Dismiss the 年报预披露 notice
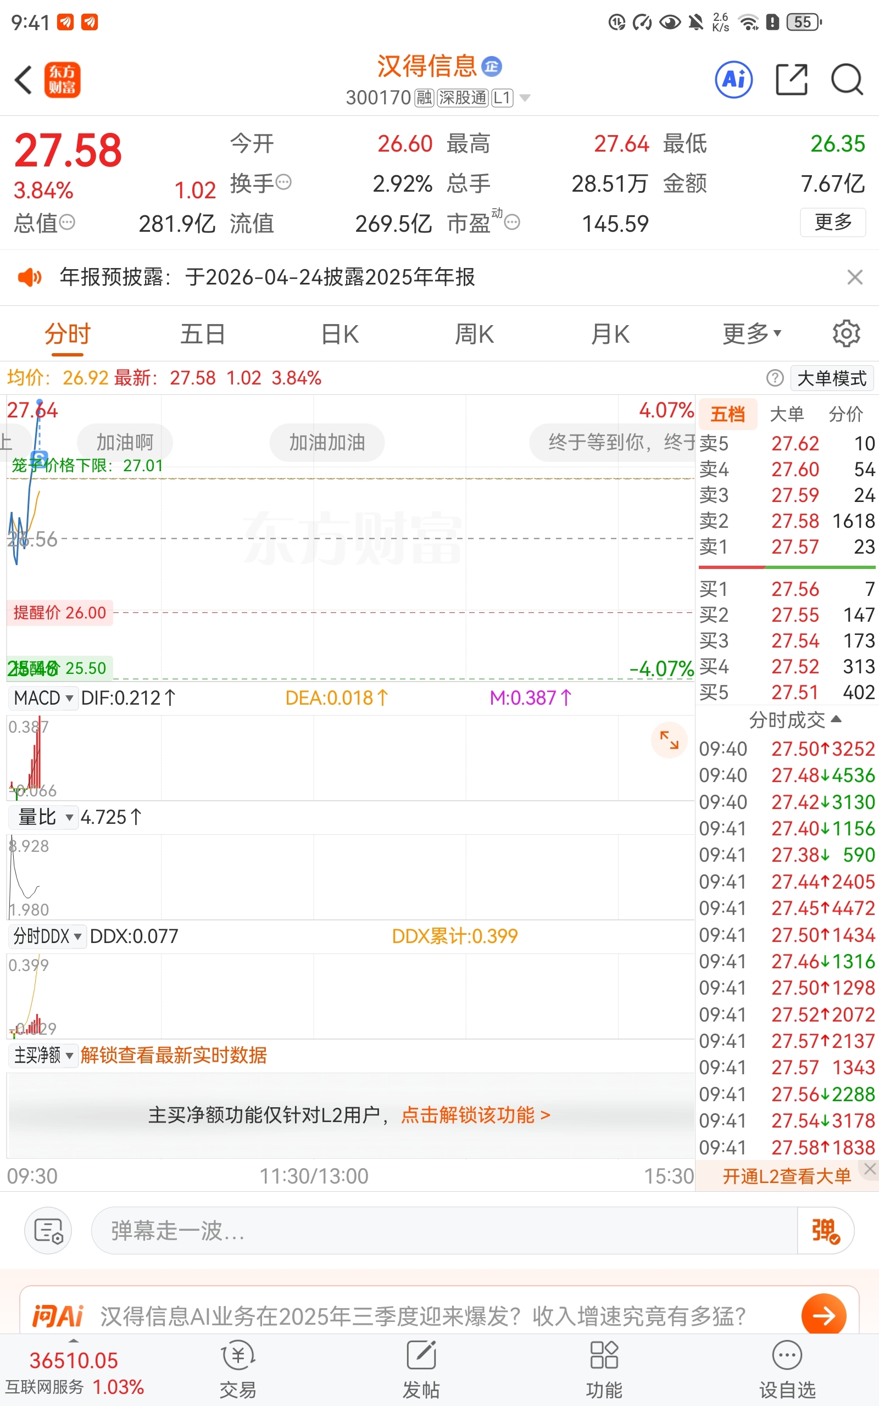This screenshot has height=1406, width=879. click(x=855, y=277)
